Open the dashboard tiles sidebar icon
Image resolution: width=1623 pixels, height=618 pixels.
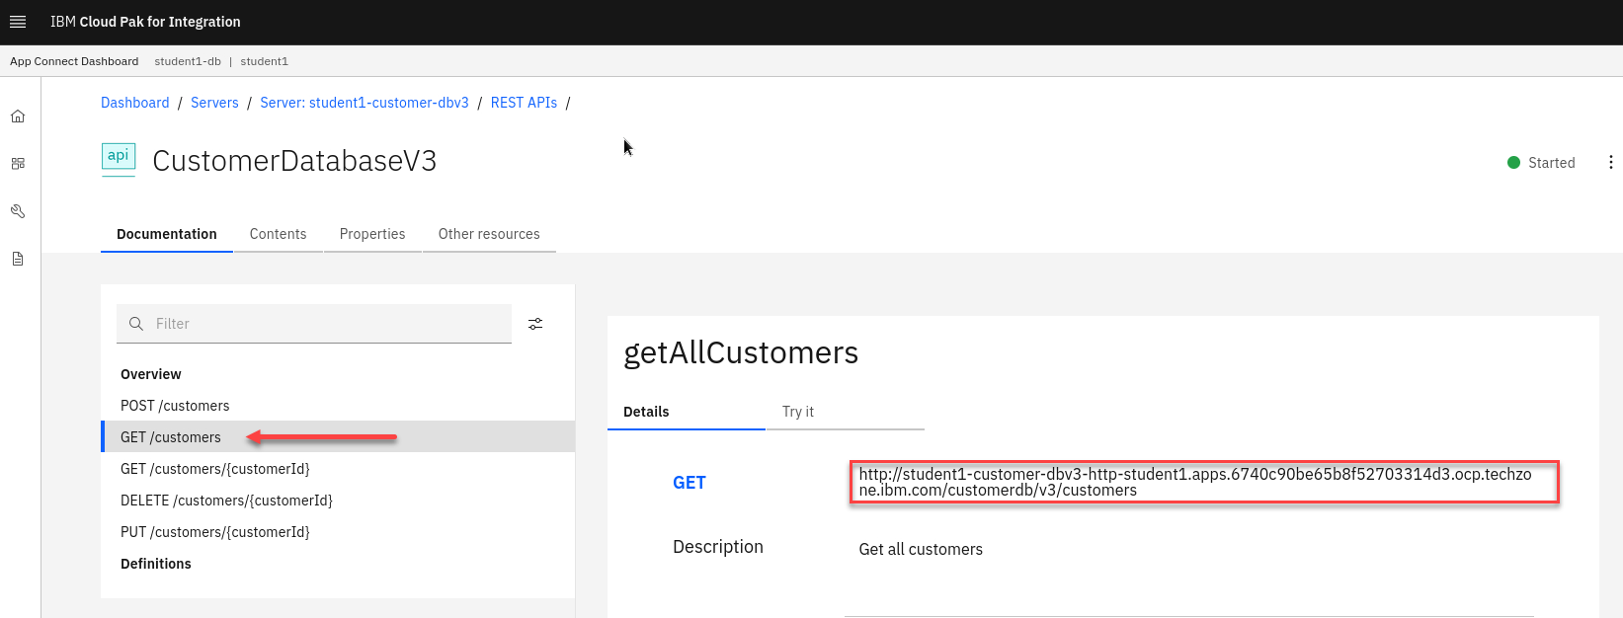[x=18, y=164]
